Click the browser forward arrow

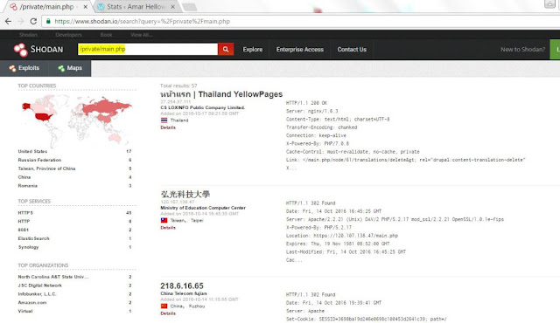(21, 21)
